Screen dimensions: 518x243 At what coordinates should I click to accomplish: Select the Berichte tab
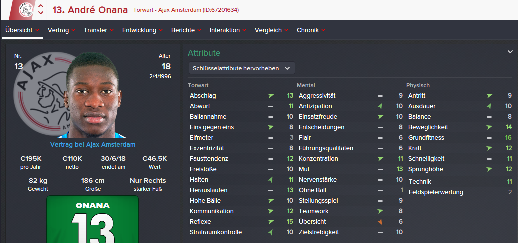(183, 30)
